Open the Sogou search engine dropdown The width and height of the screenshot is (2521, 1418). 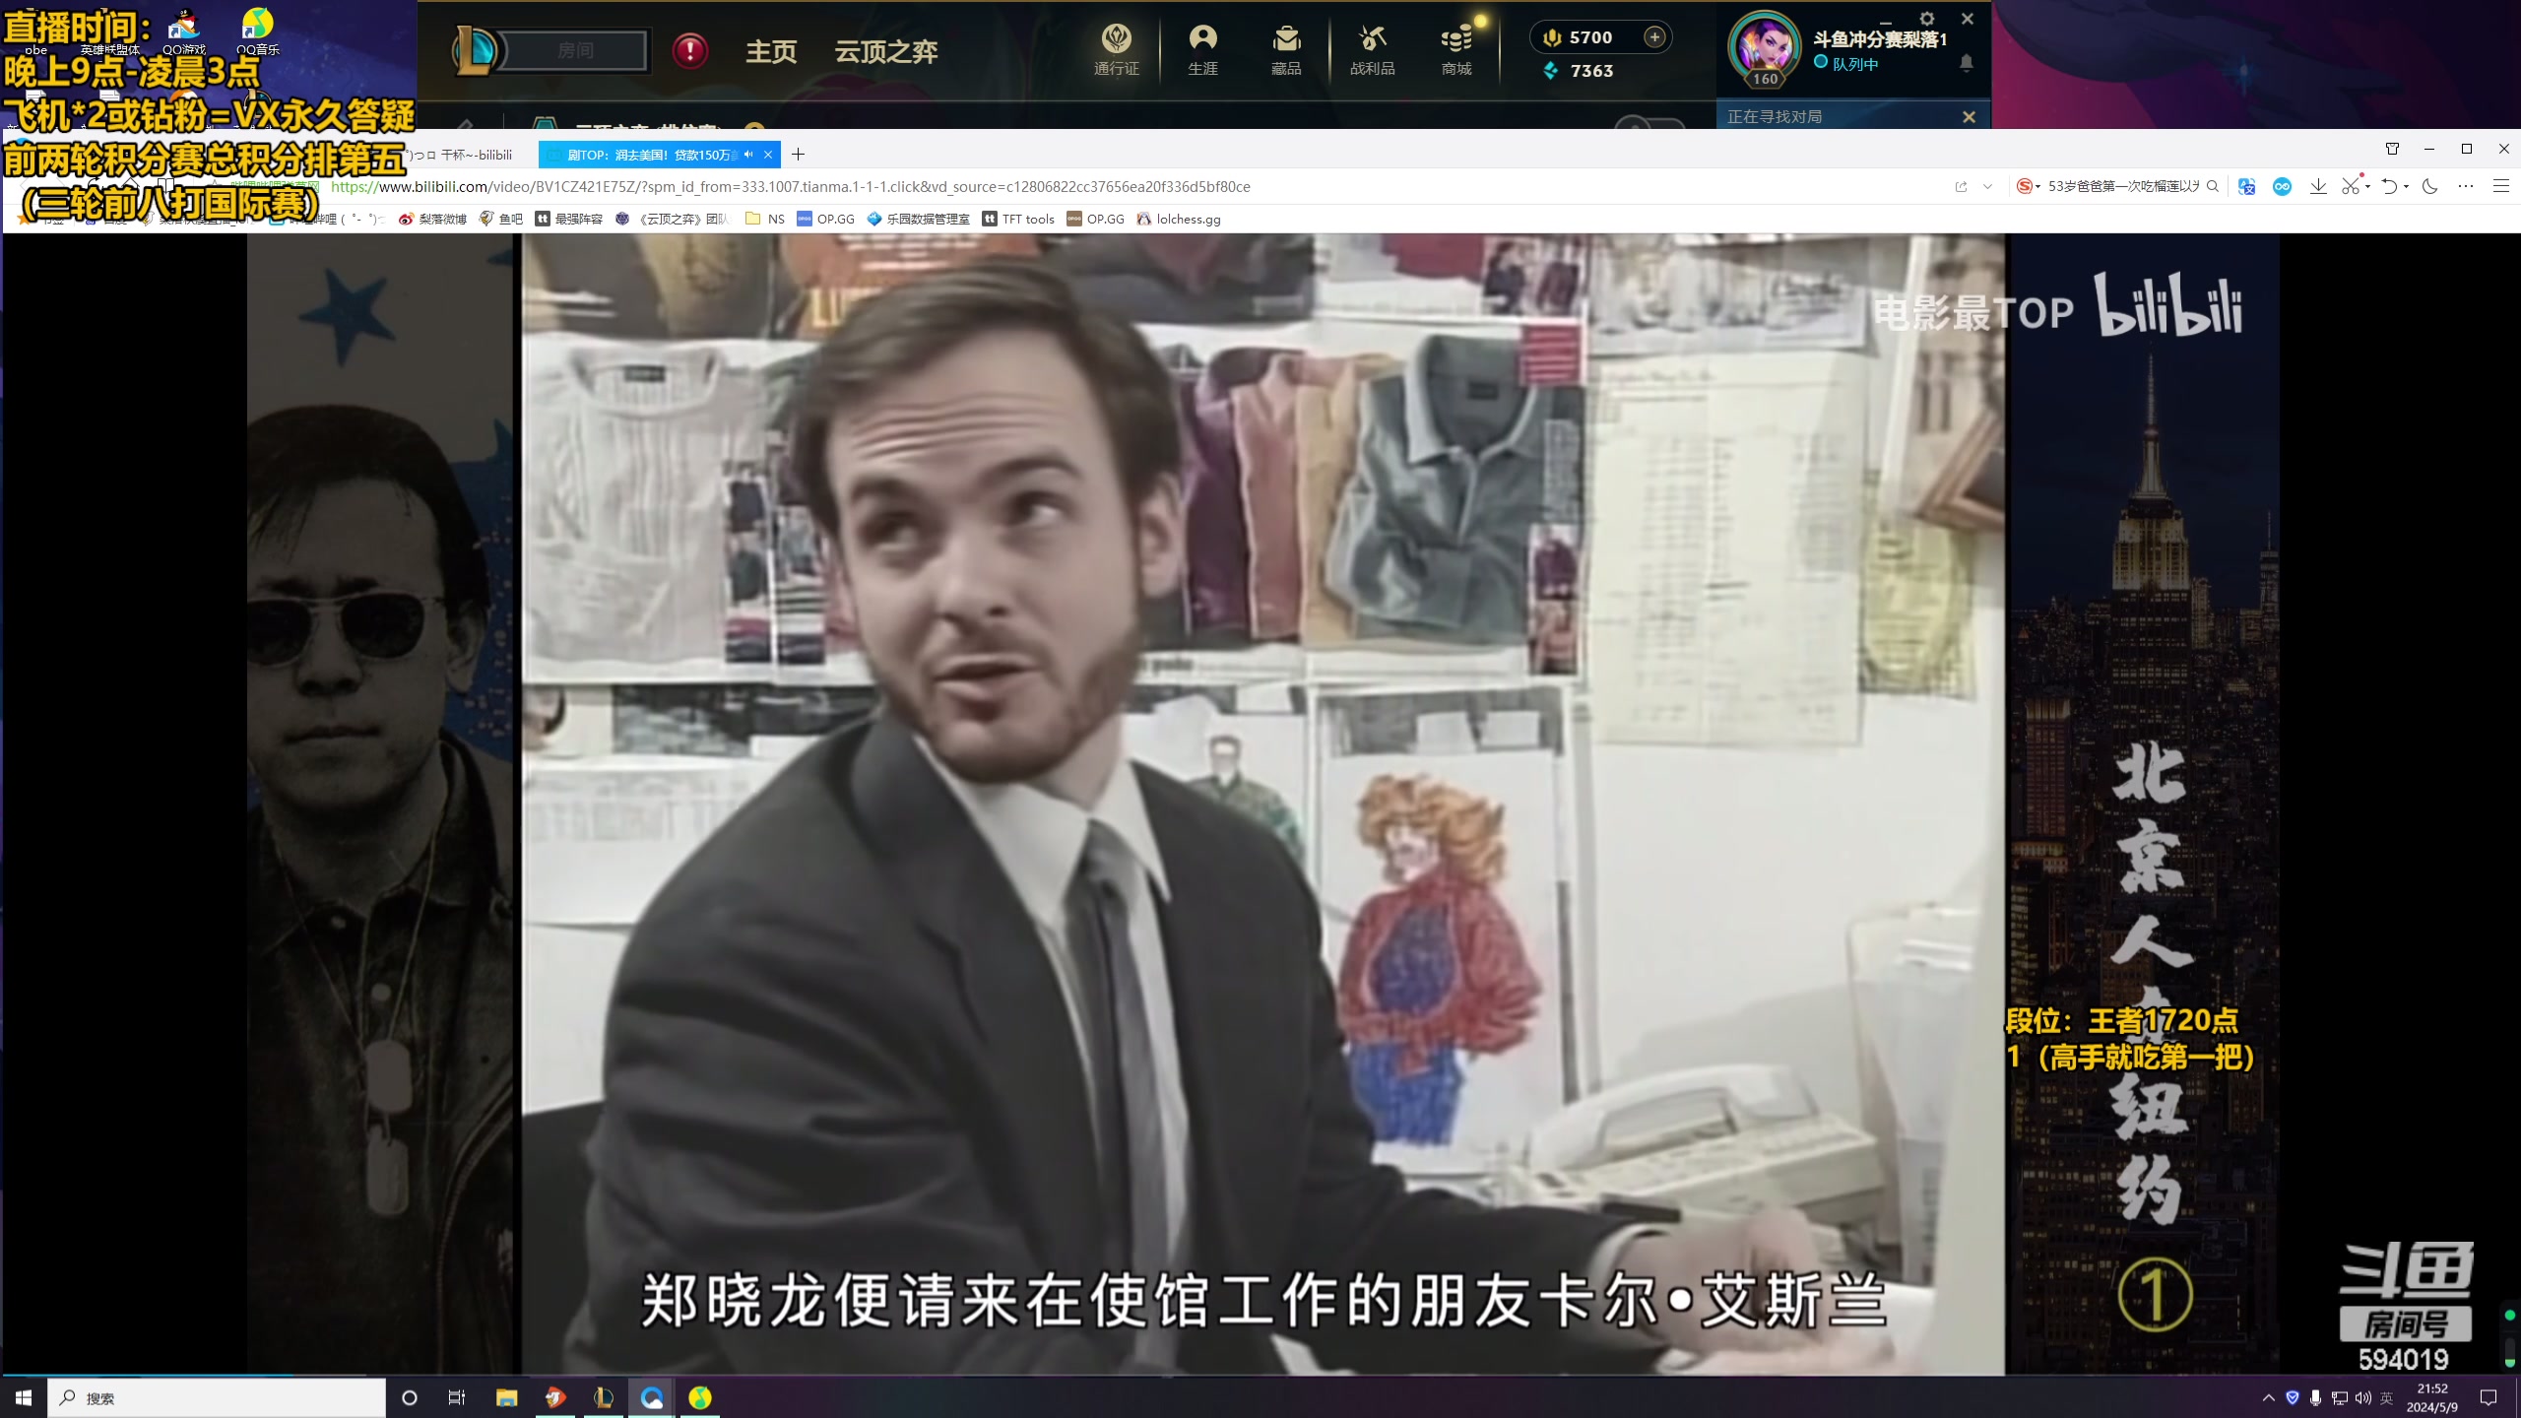coord(2029,186)
